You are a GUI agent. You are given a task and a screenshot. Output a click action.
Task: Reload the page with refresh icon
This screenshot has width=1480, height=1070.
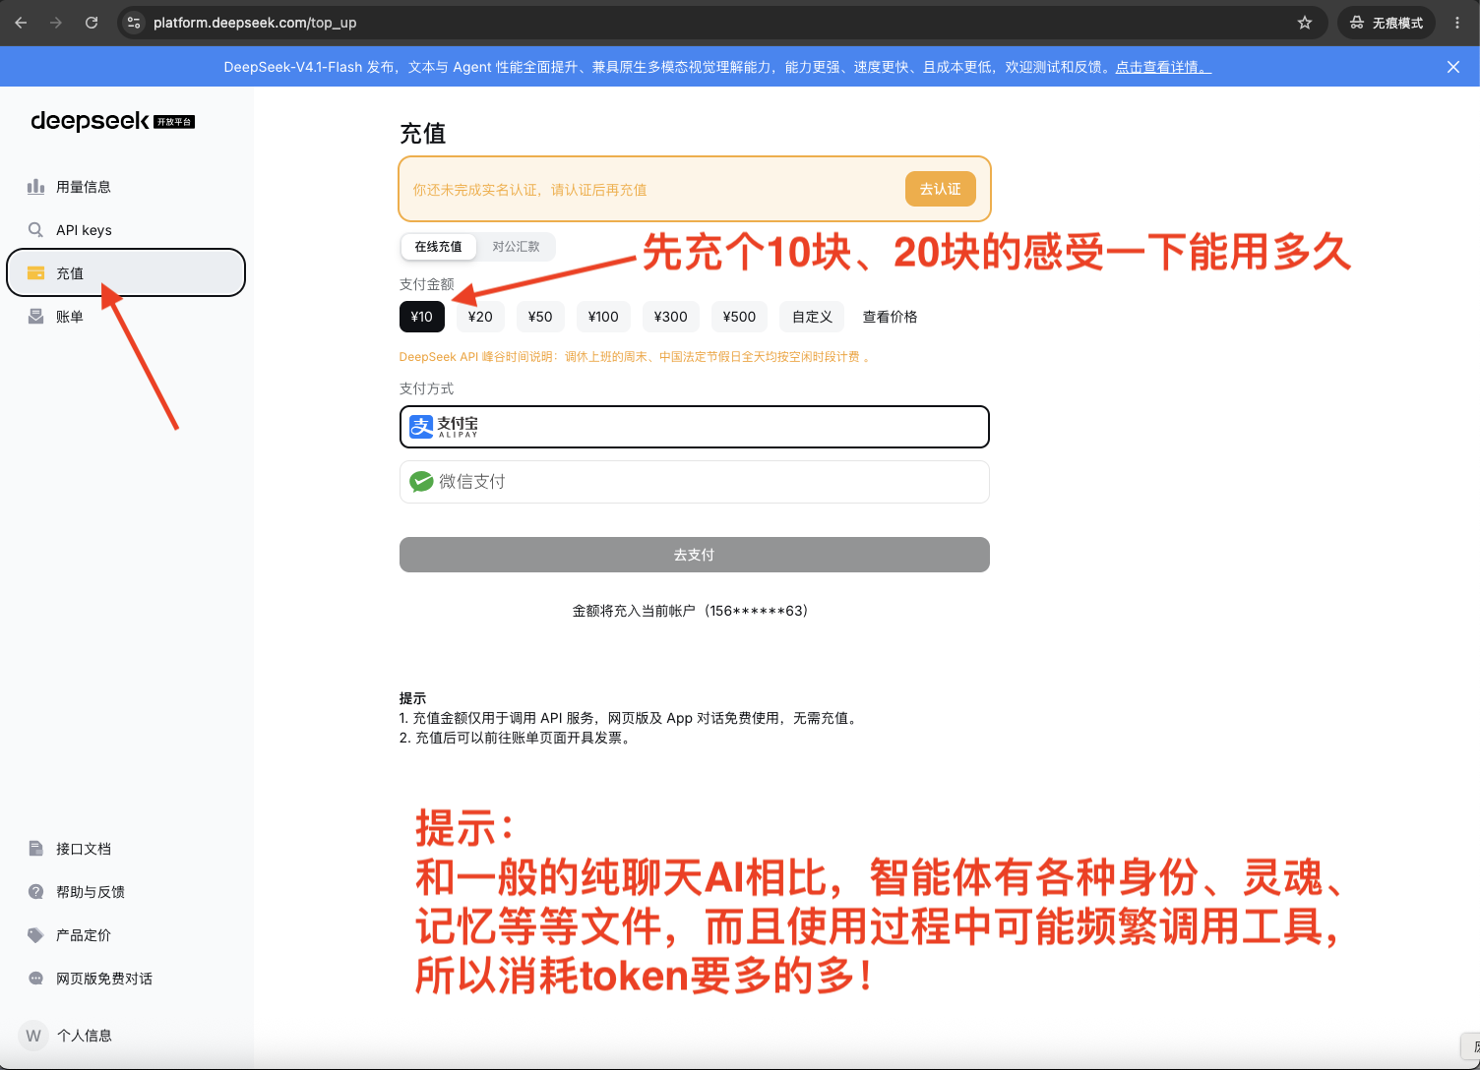tap(92, 23)
